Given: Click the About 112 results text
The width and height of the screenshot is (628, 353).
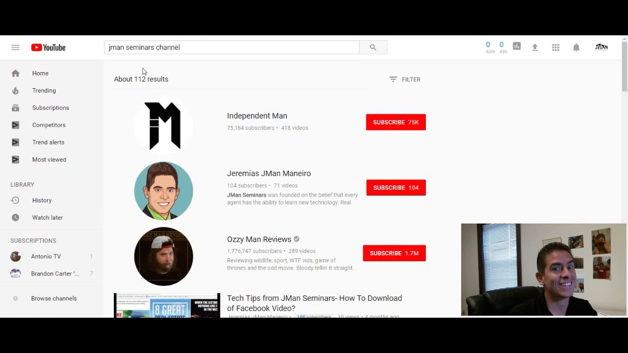Looking at the screenshot, I should point(141,79).
